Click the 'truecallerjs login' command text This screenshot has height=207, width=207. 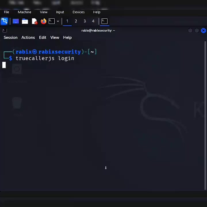click(x=45, y=58)
